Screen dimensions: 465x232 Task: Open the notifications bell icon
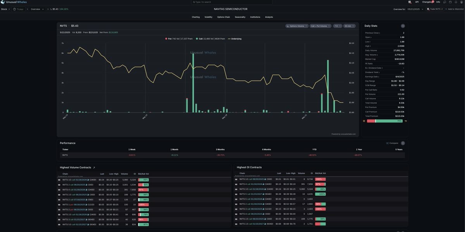coord(456,2)
